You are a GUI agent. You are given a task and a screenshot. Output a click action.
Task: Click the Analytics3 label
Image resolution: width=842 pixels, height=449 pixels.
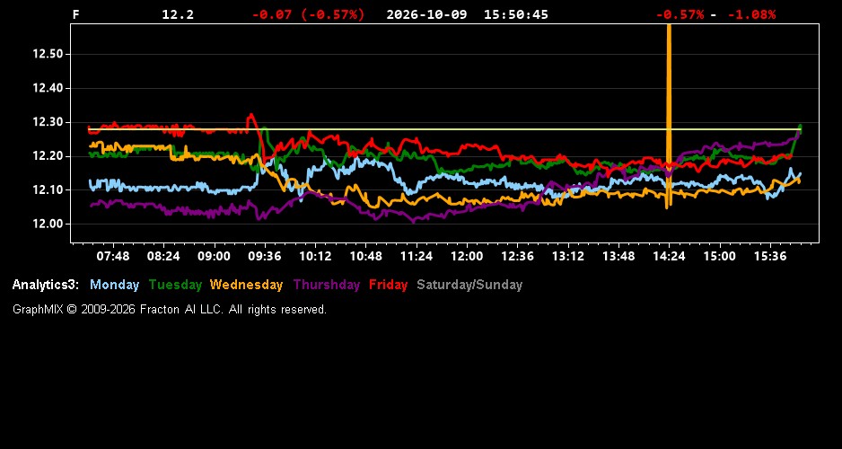pos(46,286)
